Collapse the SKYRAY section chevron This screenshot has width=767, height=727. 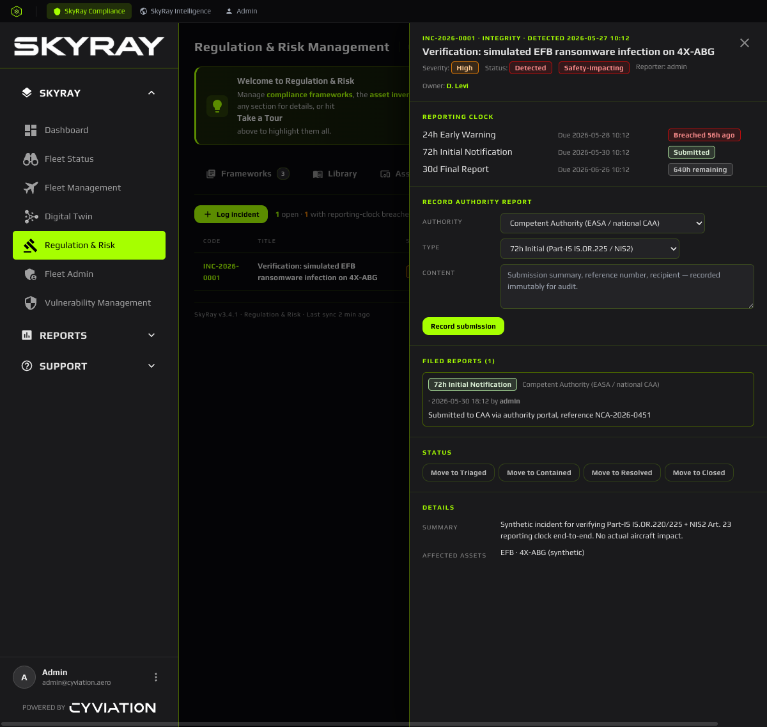(151, 93)
